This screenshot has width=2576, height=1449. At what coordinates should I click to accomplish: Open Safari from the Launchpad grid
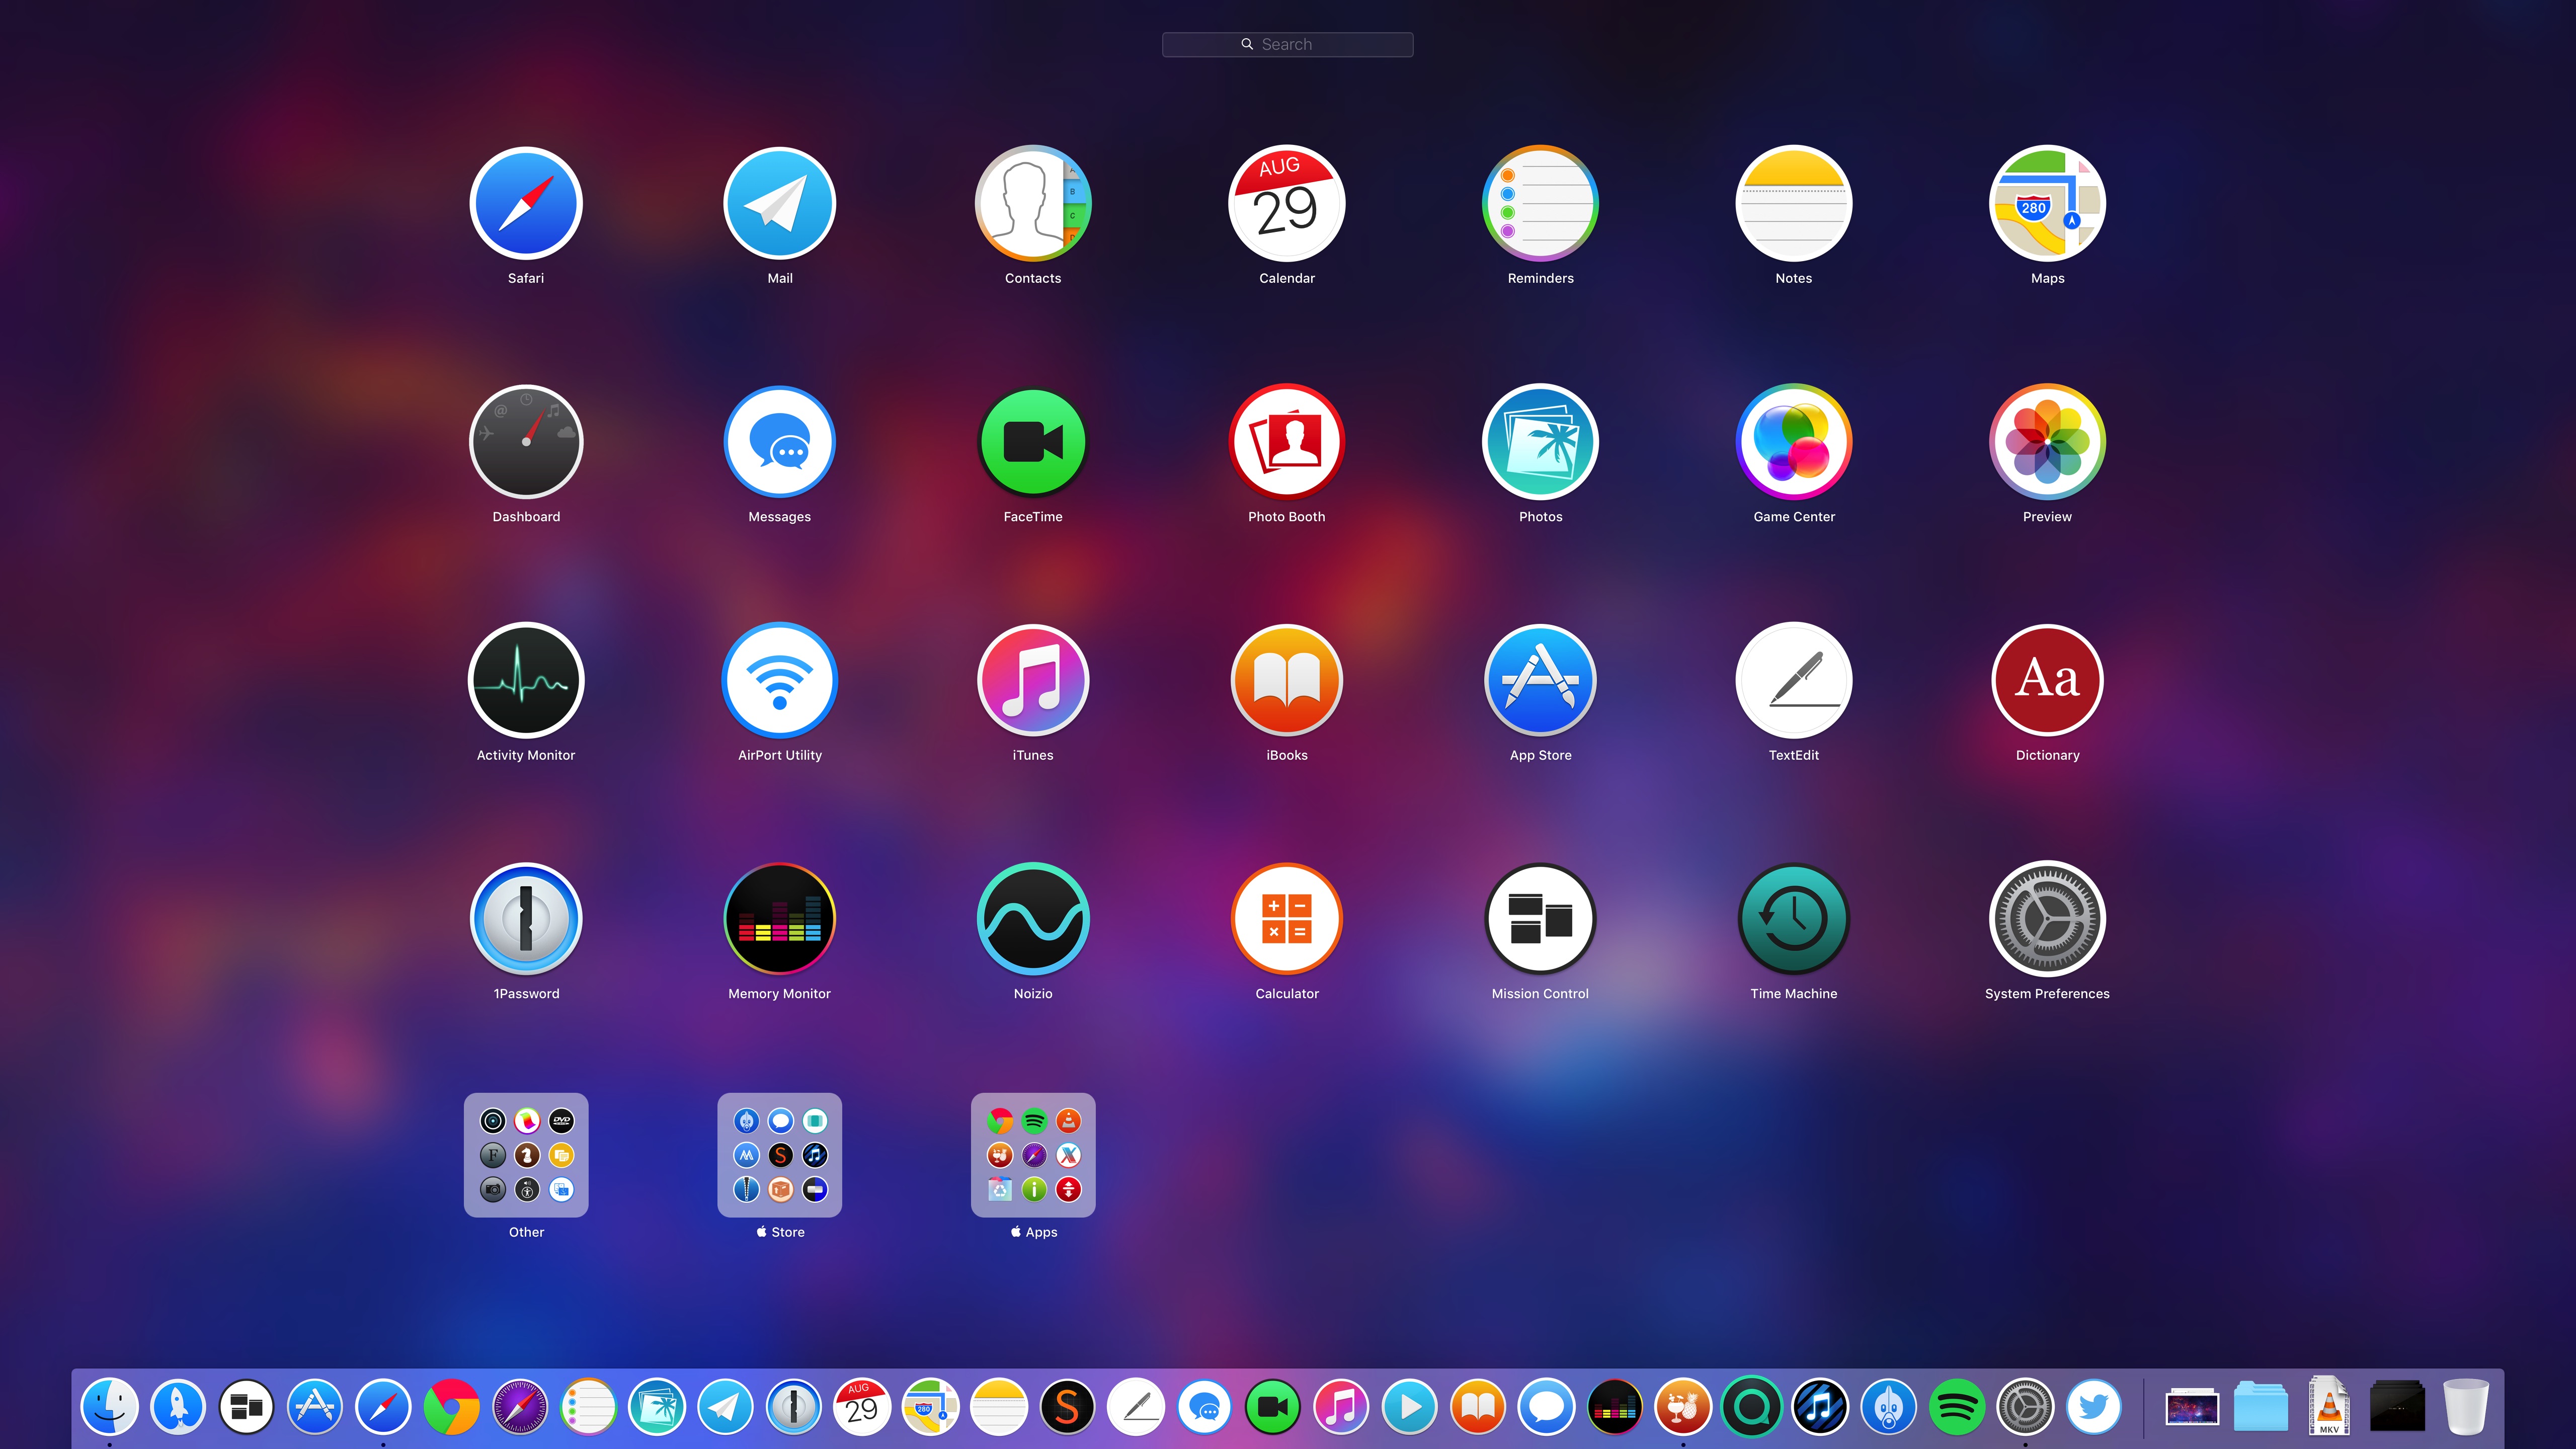click(526, 203)
